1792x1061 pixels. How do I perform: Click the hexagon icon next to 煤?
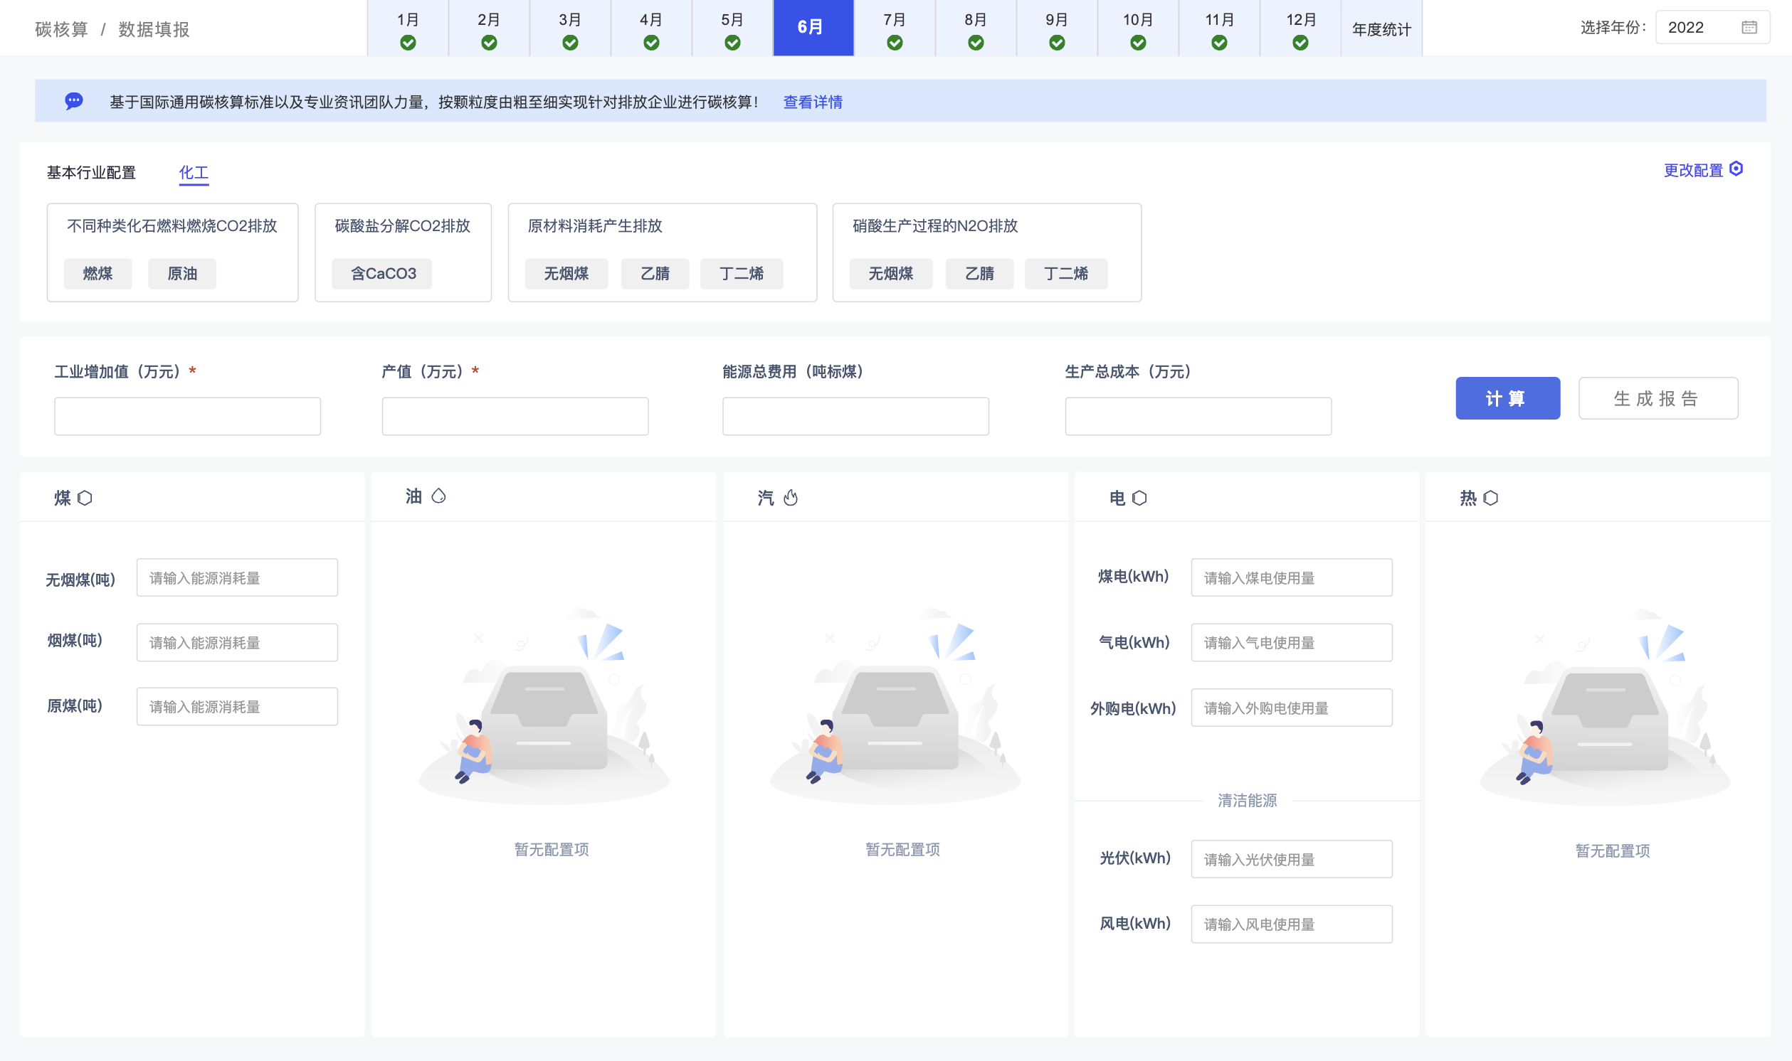[85, 498]
